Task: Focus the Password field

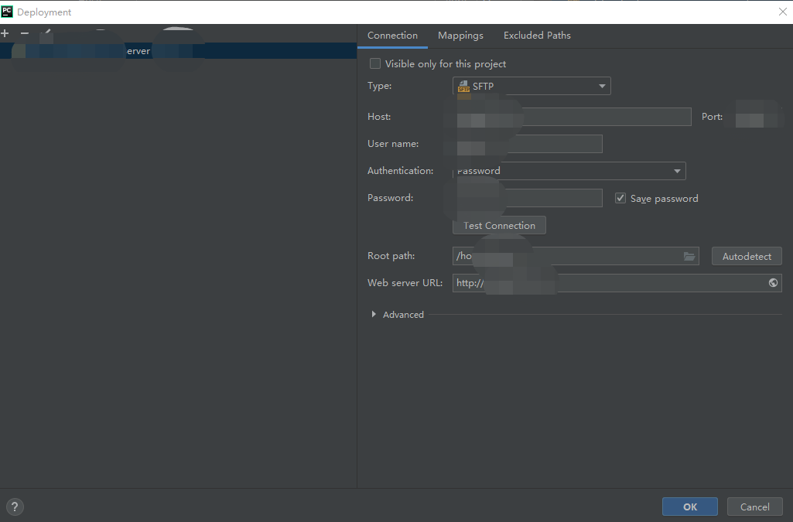Action: [528, 198]
